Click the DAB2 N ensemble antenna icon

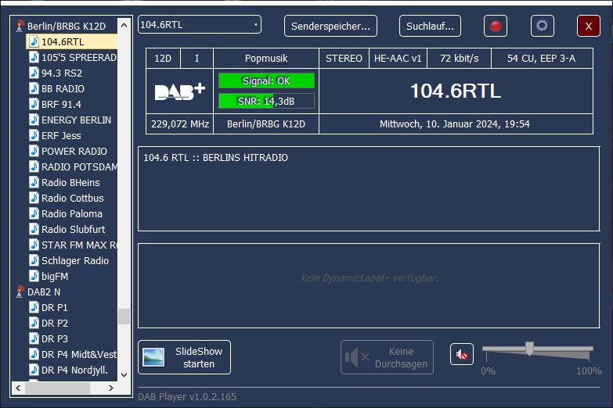[20, 292]
